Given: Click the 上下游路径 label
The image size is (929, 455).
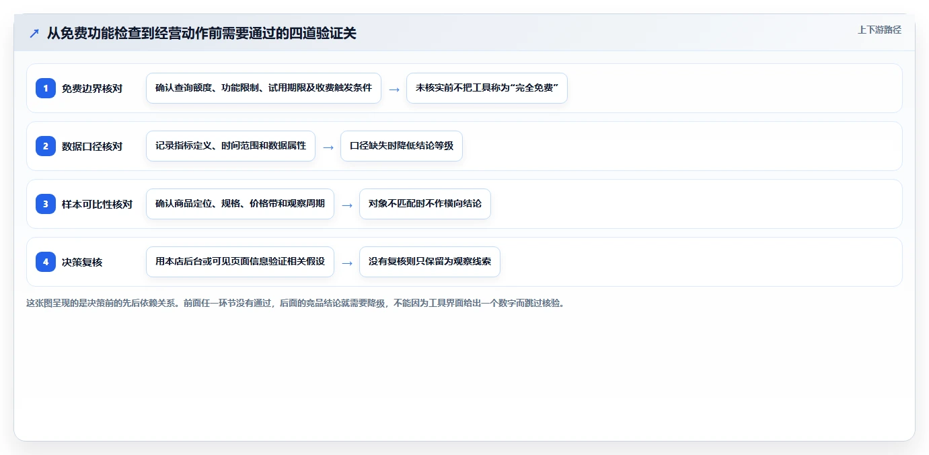Looking at the screenshot, I should (x=879, y=30).
